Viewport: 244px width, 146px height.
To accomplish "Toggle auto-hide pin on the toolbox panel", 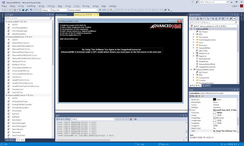I will pos(50,15).
